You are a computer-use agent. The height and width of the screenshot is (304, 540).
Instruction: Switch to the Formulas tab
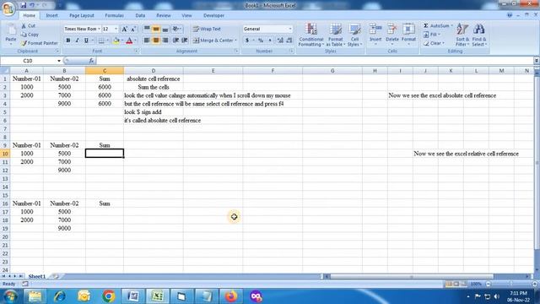[x=115, y=15]
